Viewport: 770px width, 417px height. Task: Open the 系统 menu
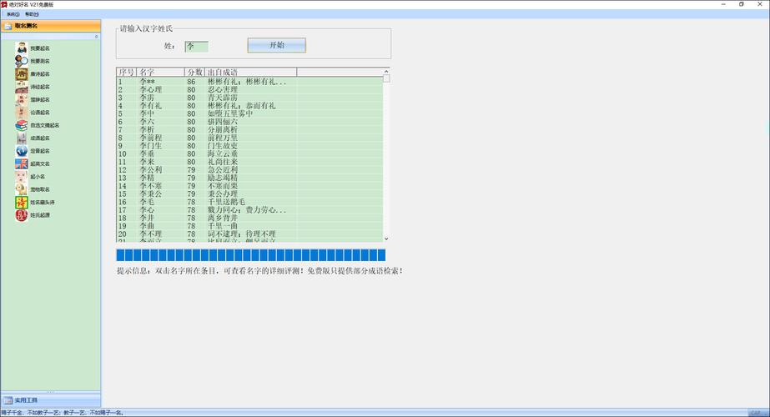[x=13, y=14]
